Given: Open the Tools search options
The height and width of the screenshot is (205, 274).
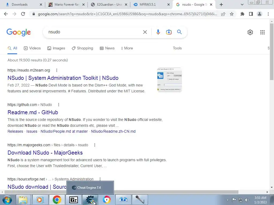Looking at the screenshot, I should 177,48.
